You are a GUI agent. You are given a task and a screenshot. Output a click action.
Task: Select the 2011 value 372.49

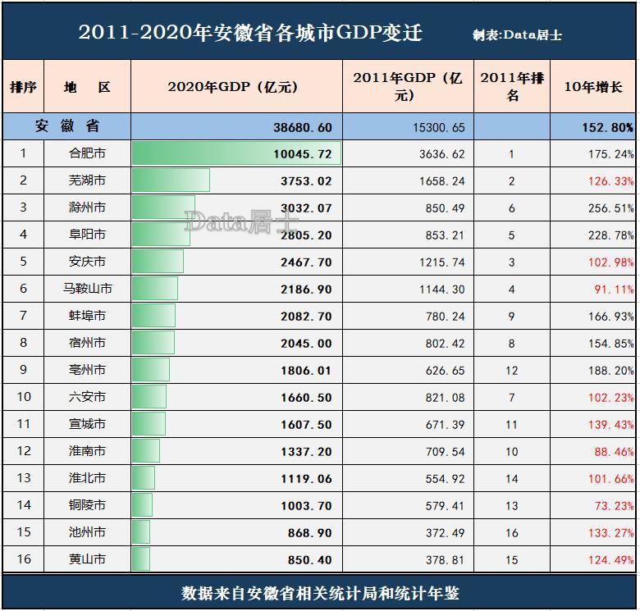(x=445, y=533)
